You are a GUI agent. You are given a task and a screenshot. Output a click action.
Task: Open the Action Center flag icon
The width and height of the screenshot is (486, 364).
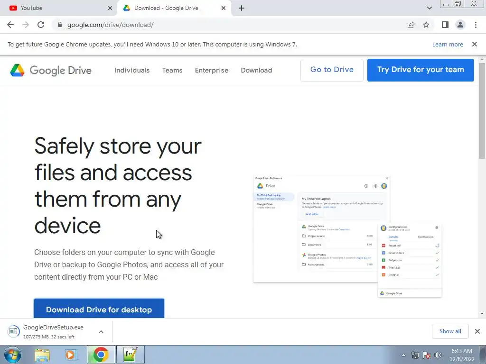point(427,355)
